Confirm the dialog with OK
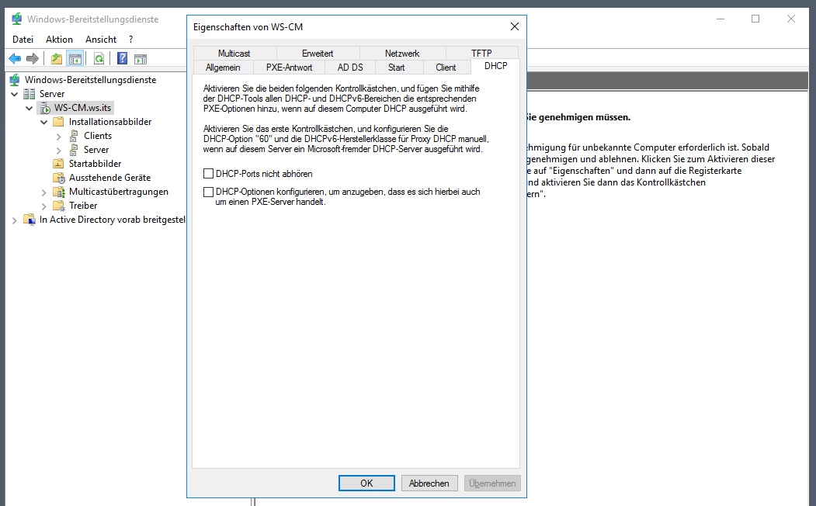The width and height of the screenshot is (816, 506). point(366,483)
